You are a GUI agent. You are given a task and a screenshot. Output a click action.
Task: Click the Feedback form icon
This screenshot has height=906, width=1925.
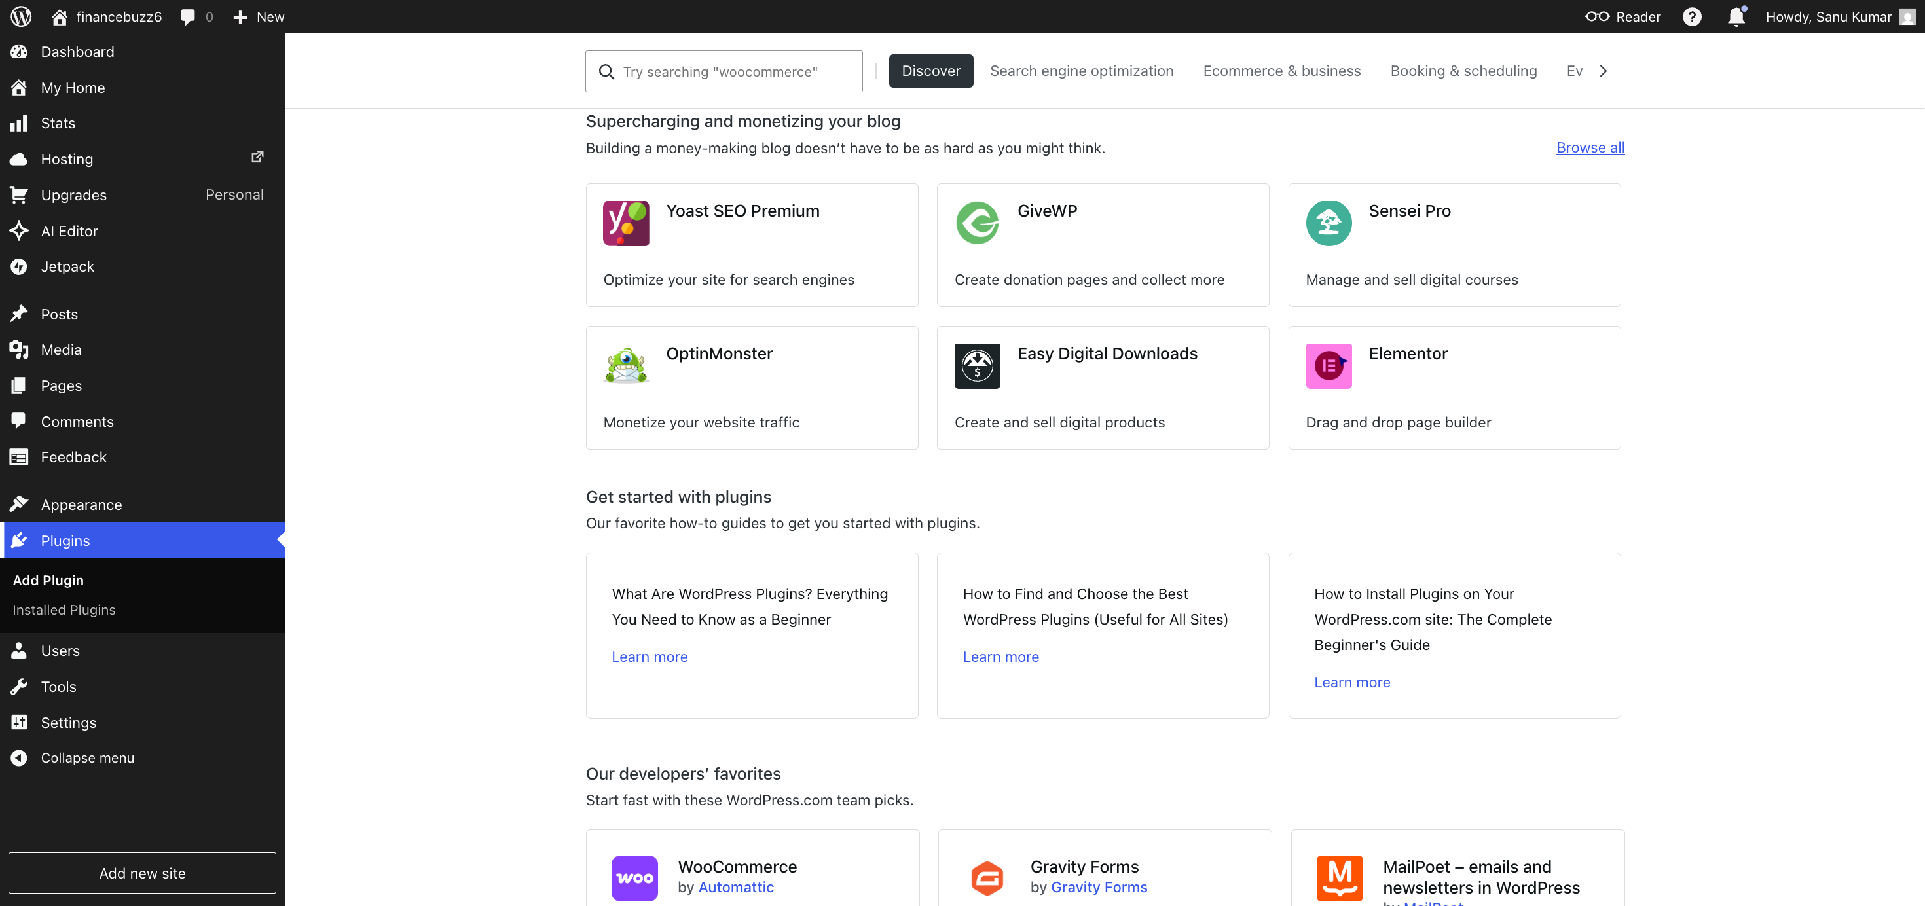[x=20, y=457]
